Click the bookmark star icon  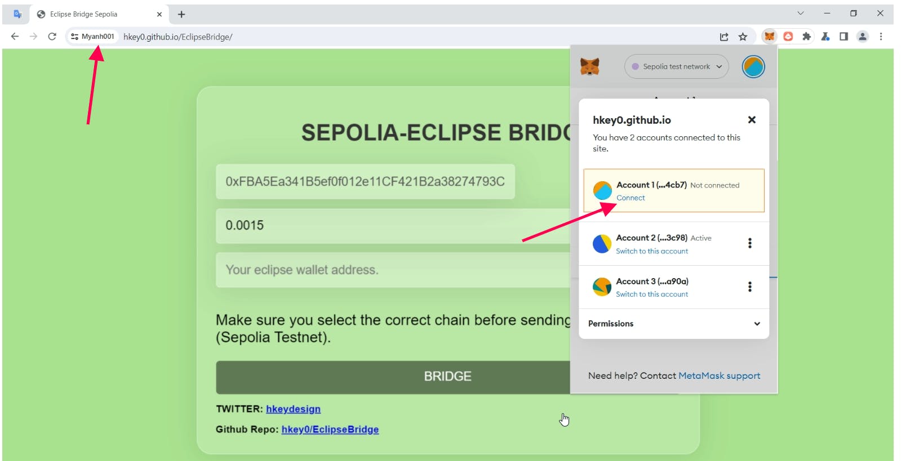(x=743, y=37)
